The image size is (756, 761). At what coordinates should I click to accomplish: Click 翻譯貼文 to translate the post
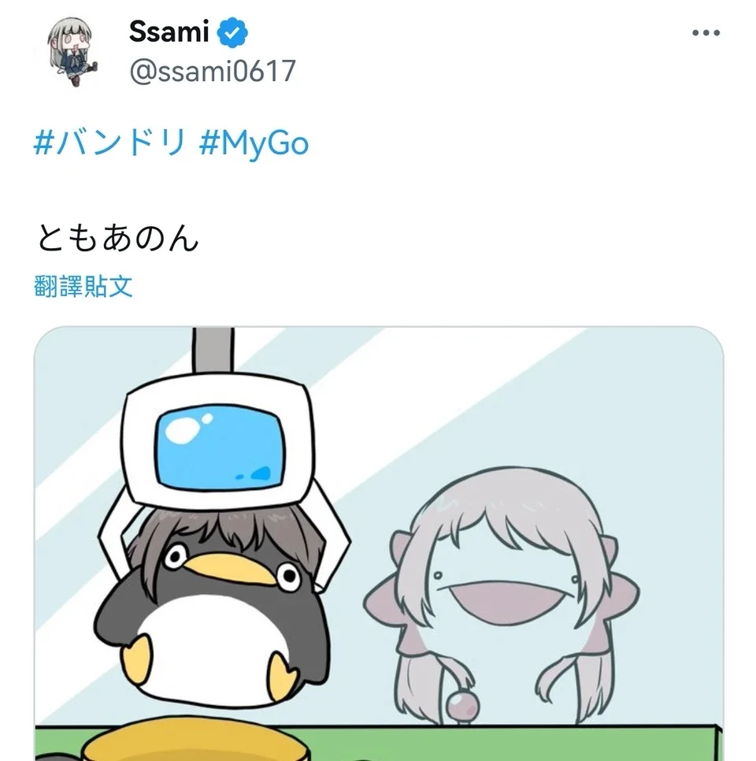pos(83,286)
